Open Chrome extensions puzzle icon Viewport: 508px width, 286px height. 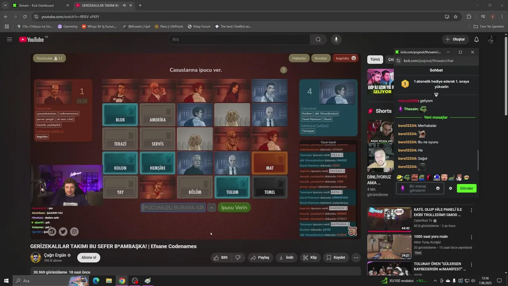[x=469, y=17]
